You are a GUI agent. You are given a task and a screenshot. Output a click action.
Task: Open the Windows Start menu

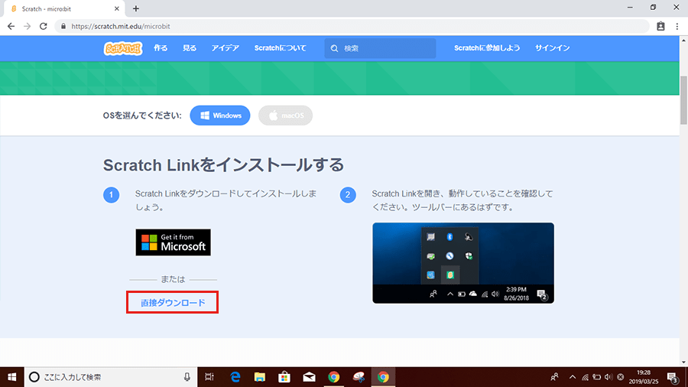click(x=11, y=377)
